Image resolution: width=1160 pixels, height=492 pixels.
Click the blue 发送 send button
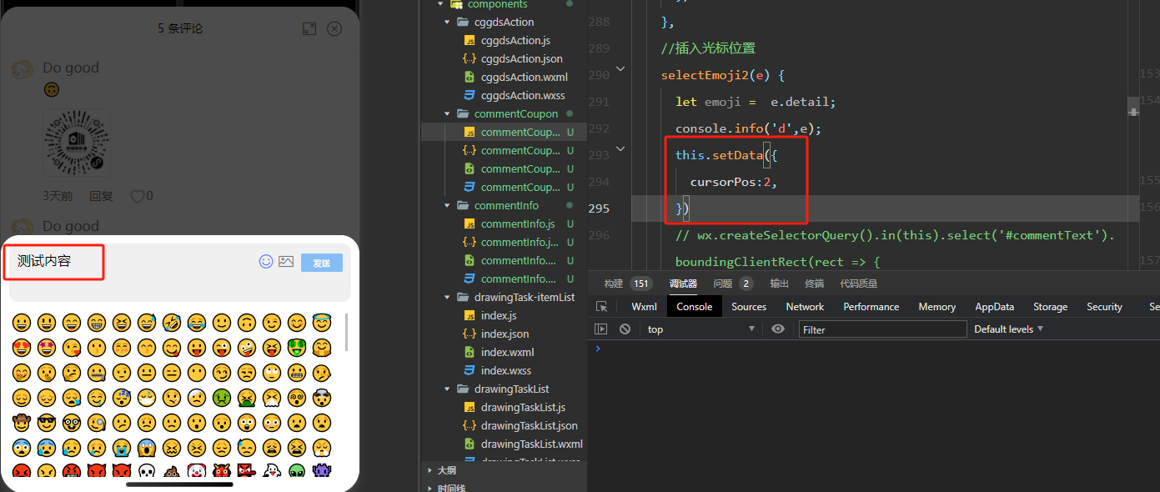(322, 263)
